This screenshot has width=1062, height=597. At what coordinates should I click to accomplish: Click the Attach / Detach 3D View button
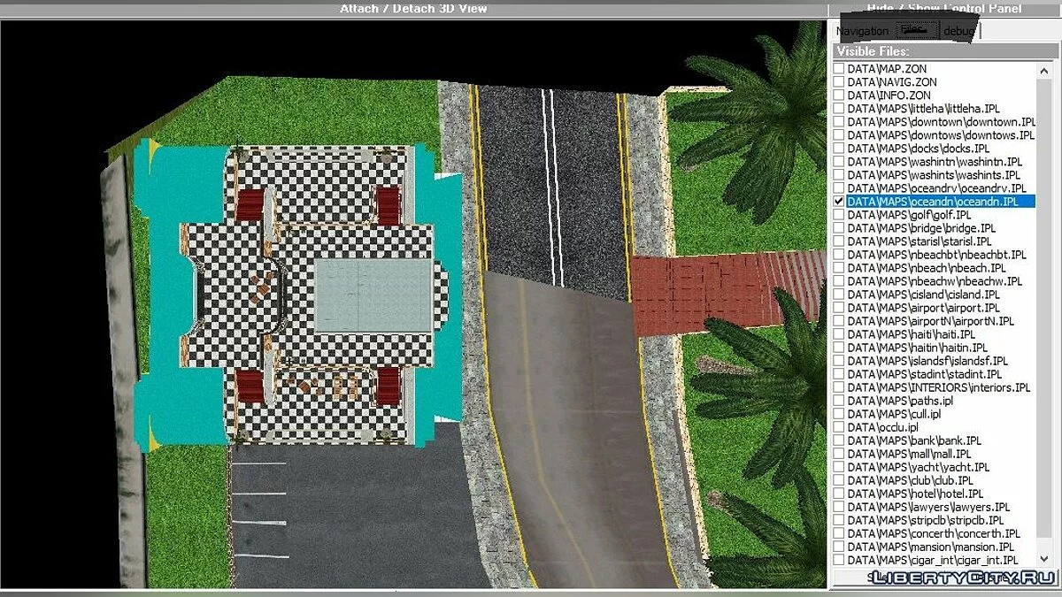(412, 8)
